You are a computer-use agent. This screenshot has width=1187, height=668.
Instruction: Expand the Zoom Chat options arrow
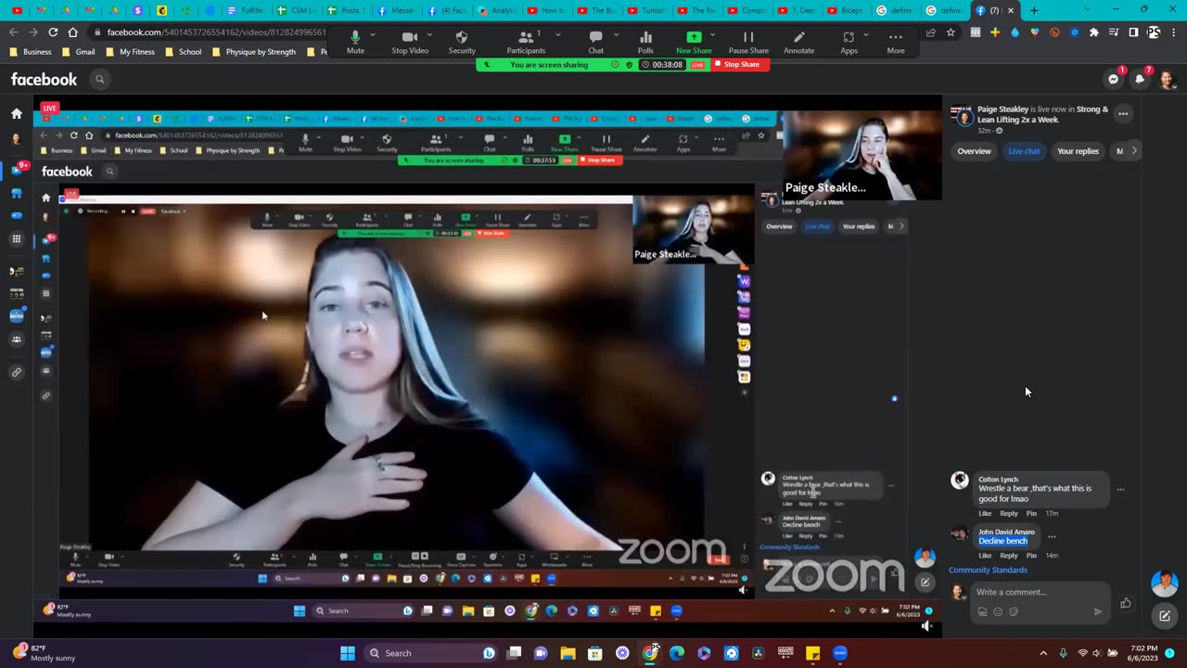click(616, 35)
